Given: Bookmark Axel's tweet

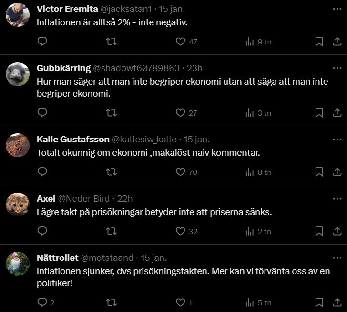Looking at the screenshot, I should (319, 231).
